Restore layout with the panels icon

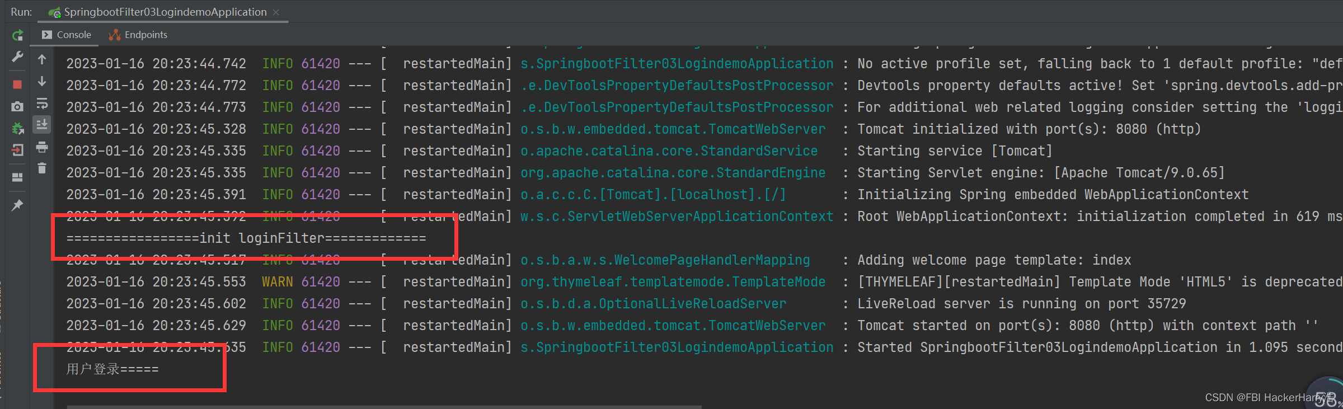coord(17,177)
